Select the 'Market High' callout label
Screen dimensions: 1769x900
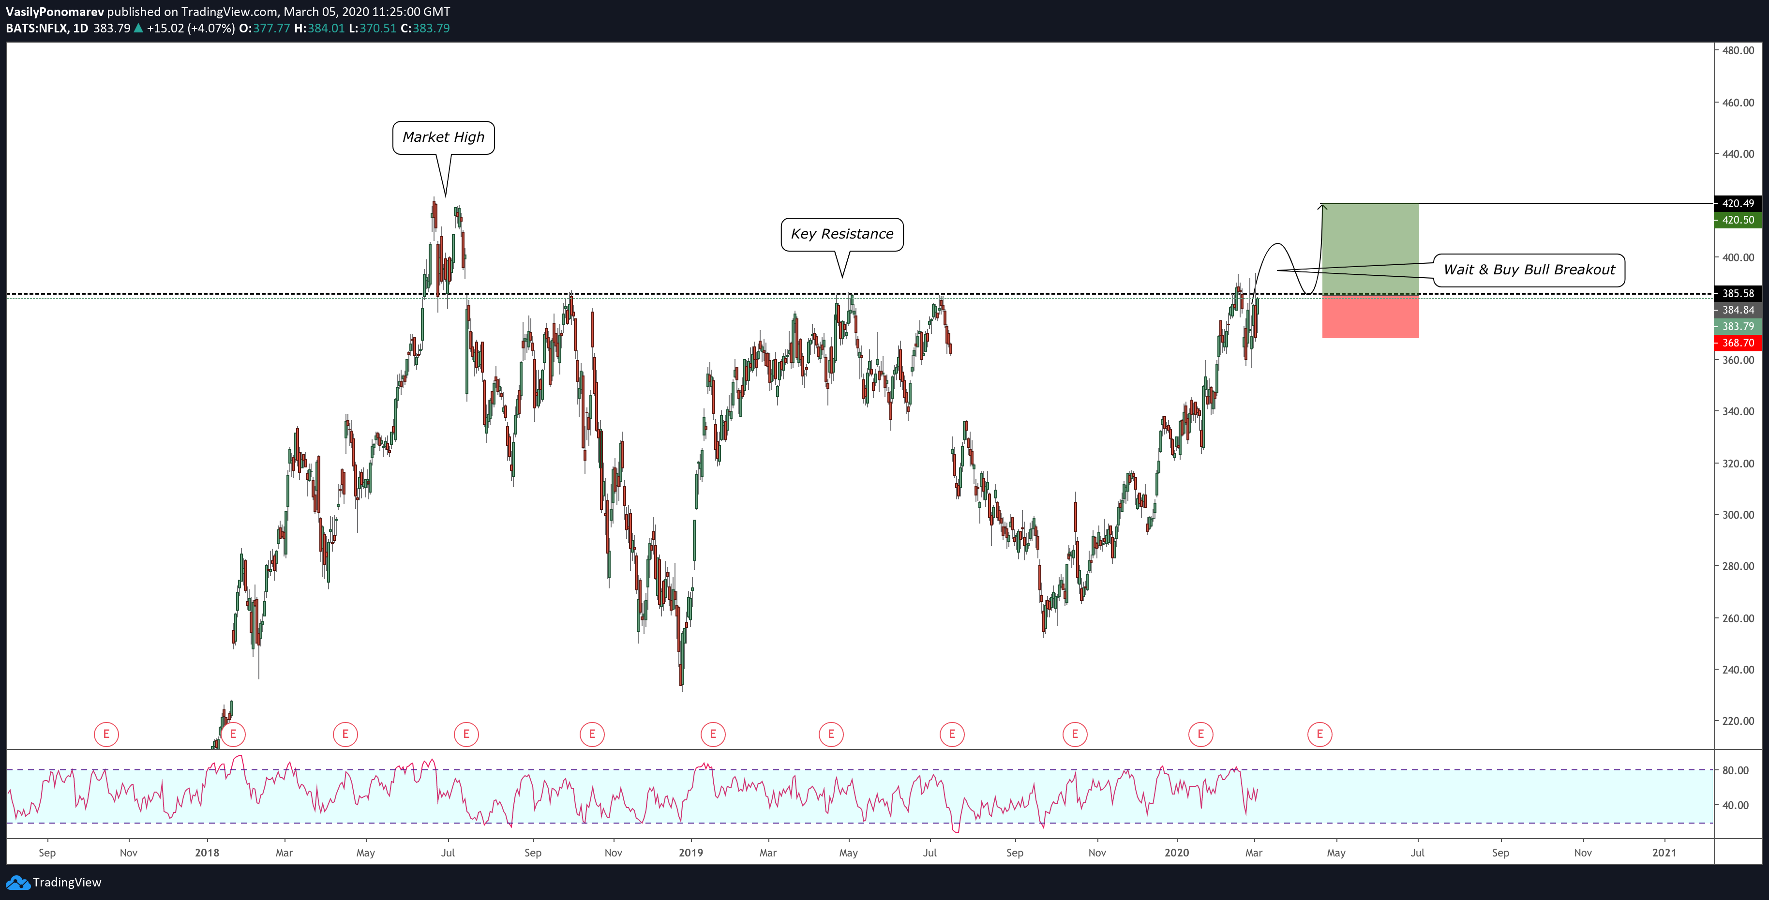click(444, 137)
